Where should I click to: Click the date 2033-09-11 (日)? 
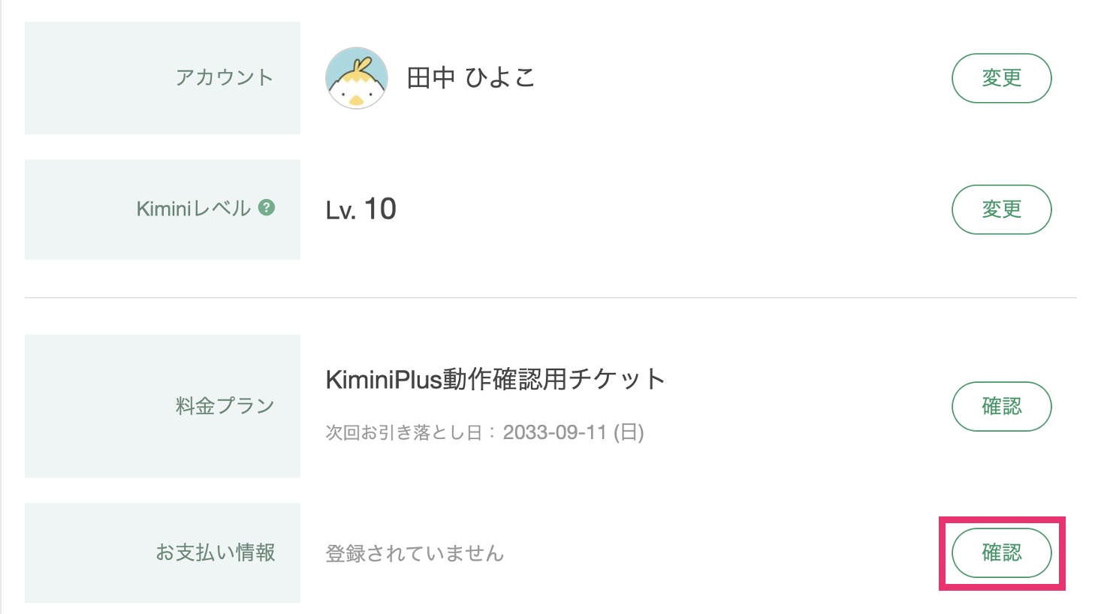(574, 432)
